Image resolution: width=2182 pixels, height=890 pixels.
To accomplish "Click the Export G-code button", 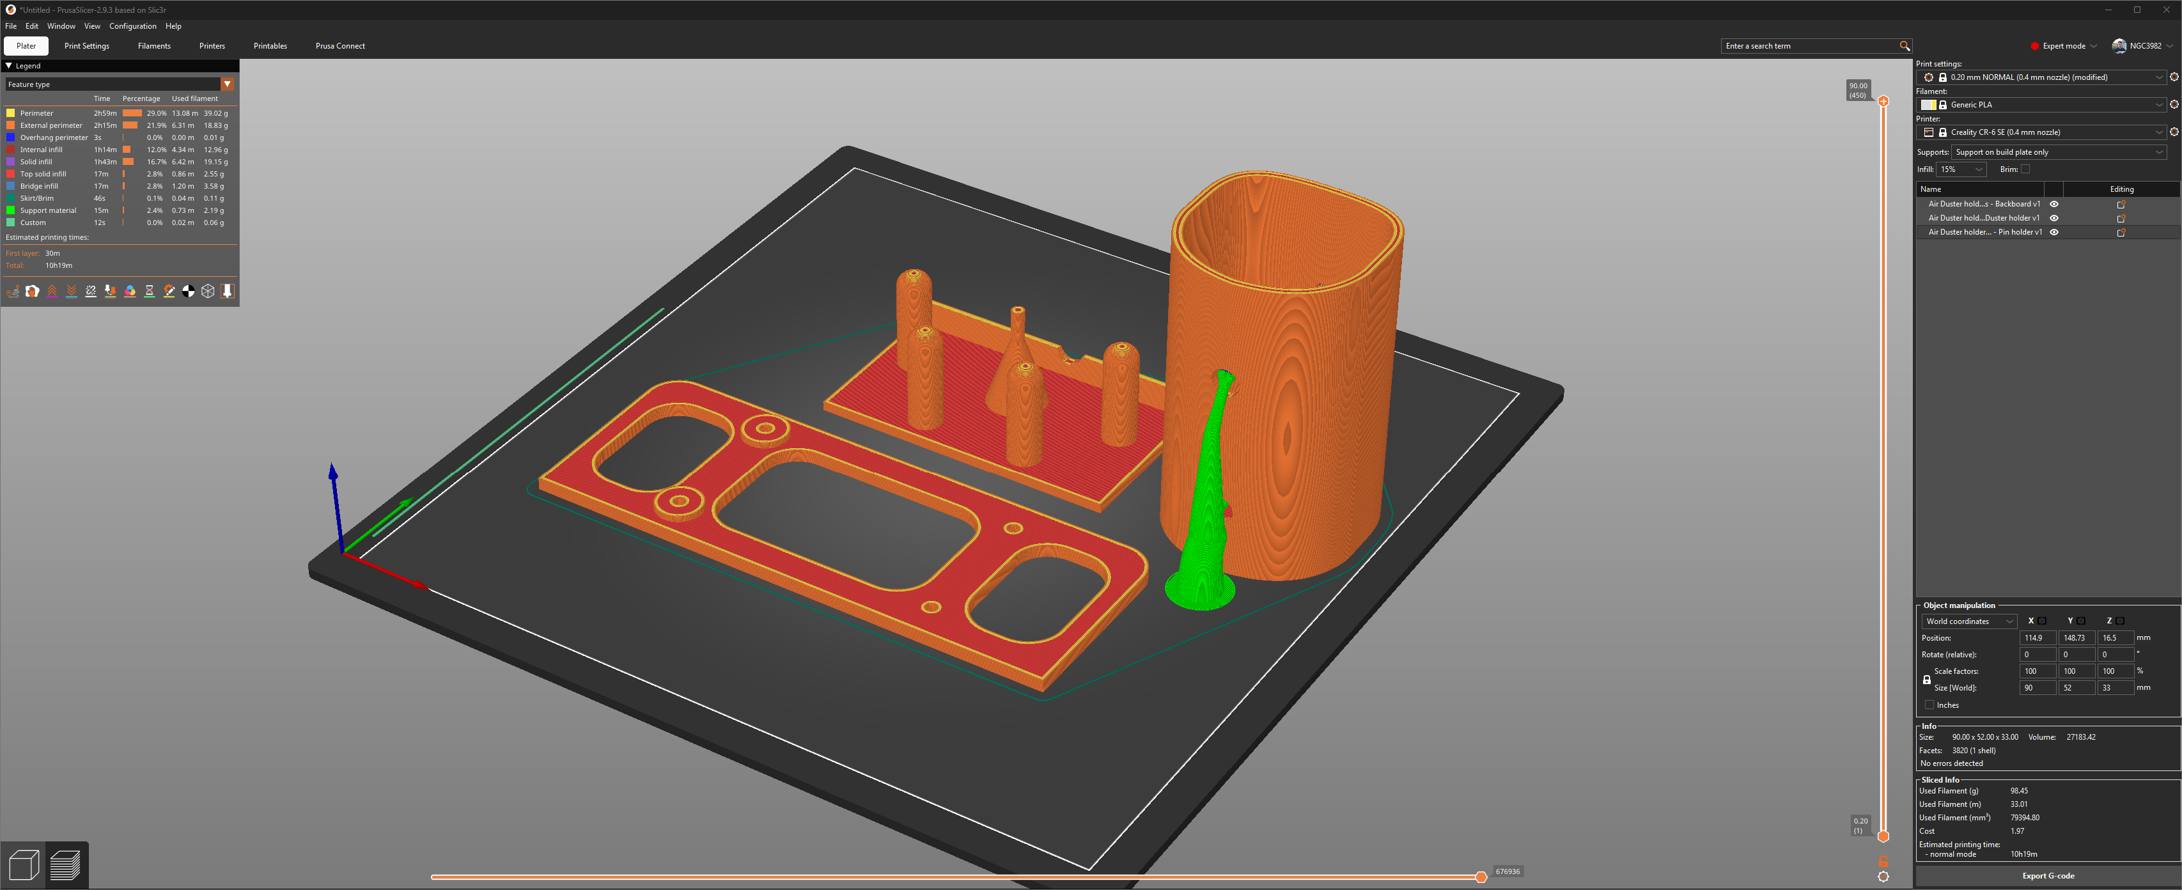I will (2047, 875).
